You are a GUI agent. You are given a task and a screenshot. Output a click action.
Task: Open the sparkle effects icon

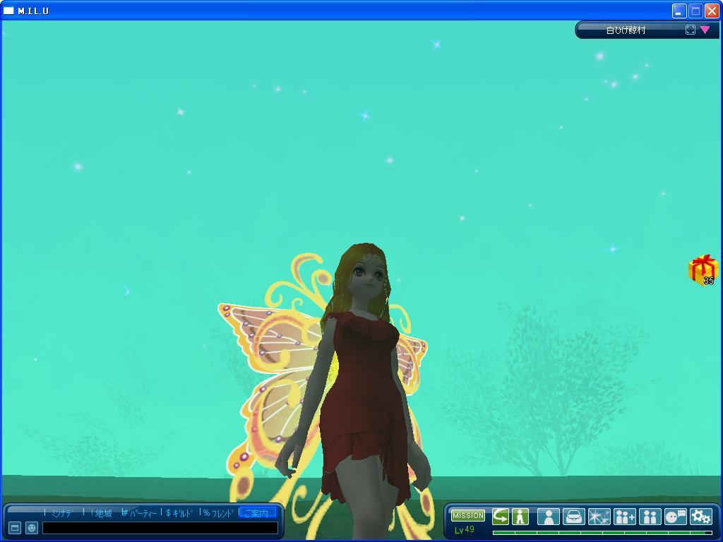pyautogui.click(x=599, y=517)
